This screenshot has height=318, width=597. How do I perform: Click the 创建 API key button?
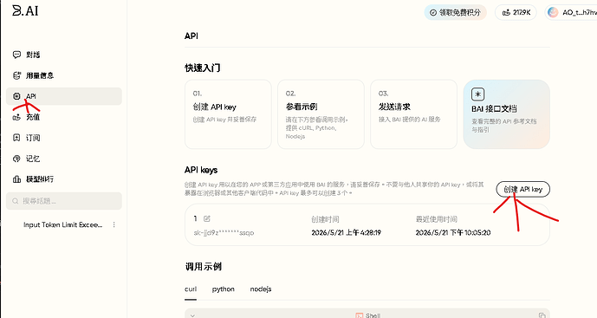(x=522, y=189)
